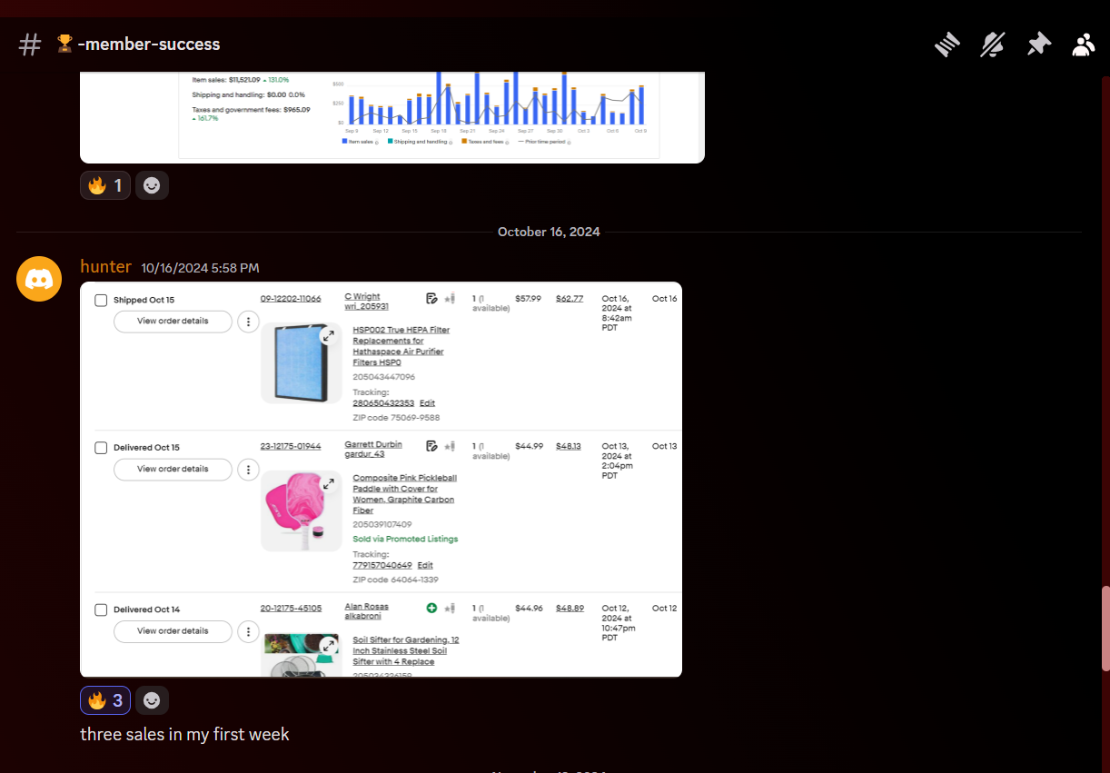The height and width of the screenshot is (773, 1110).
Task: Click expand icon on HEPA filter thumbnail
Action: click(x=329, y=336)
